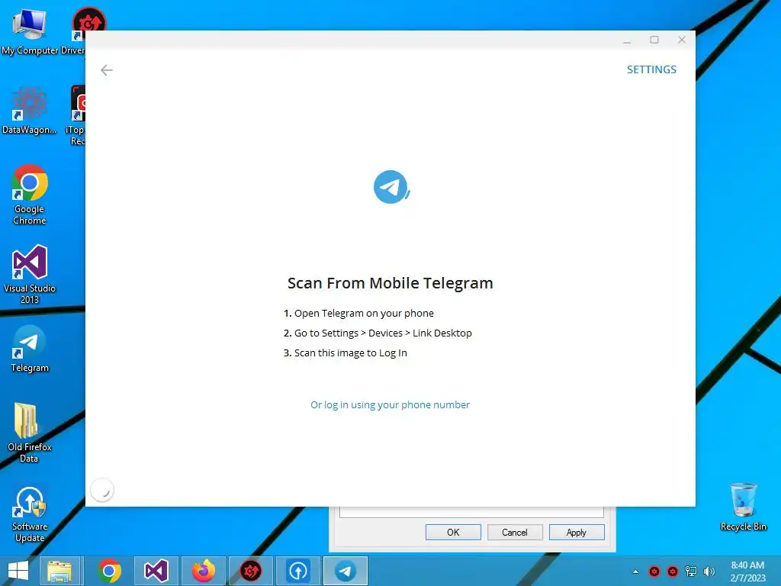Maximize the Telegram window
The image size is (781, 586).
click(654, 40)
